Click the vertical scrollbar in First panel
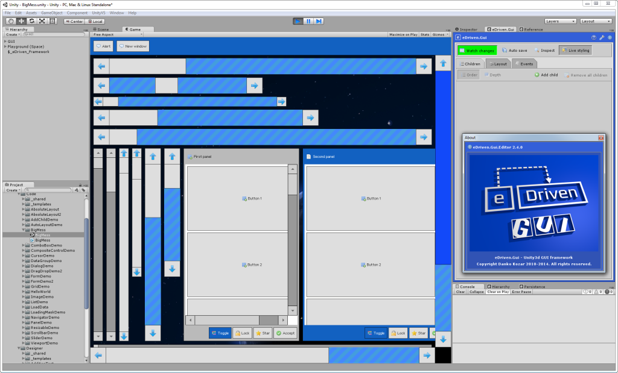618x373 pixels. click(x=293, y=240)
